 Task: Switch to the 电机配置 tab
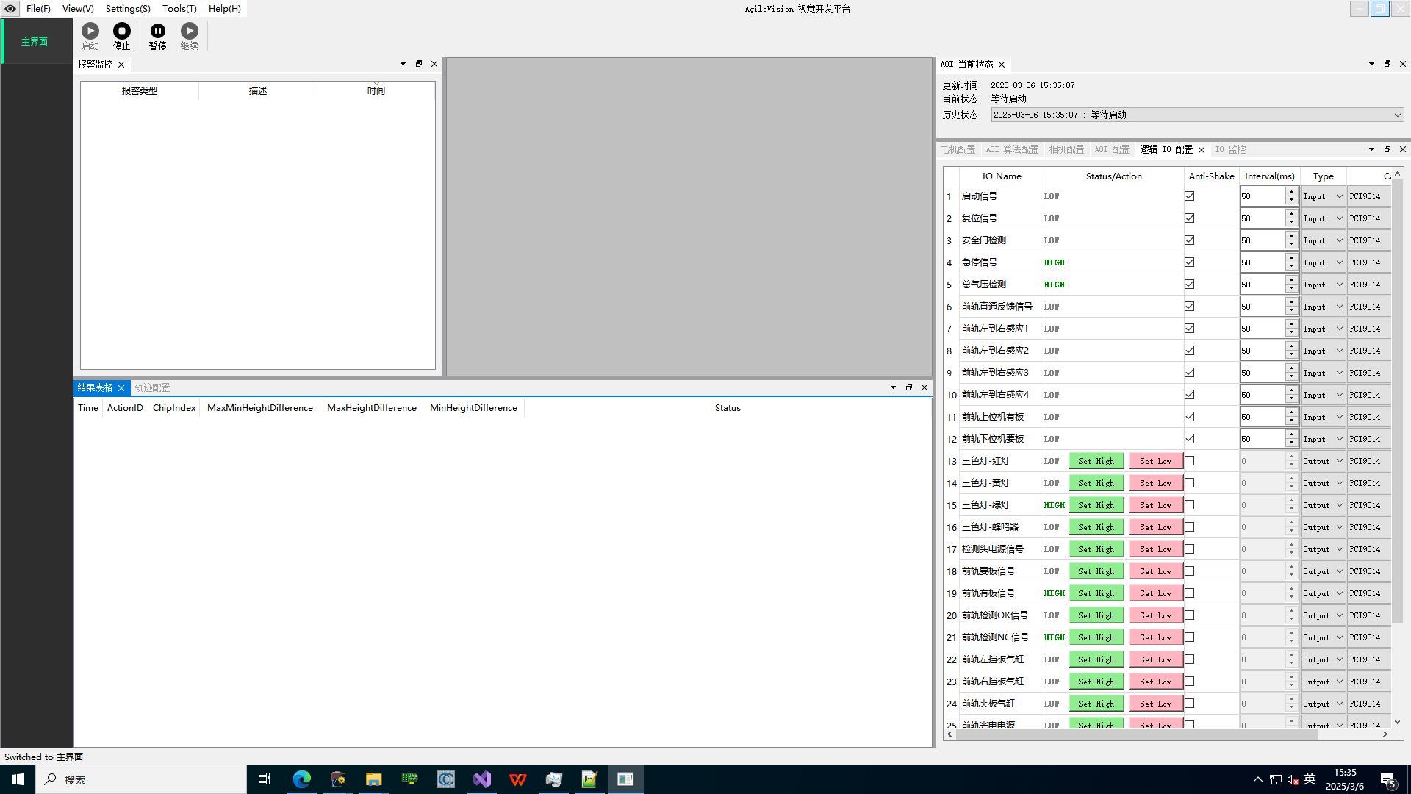(x=958, y=150)
